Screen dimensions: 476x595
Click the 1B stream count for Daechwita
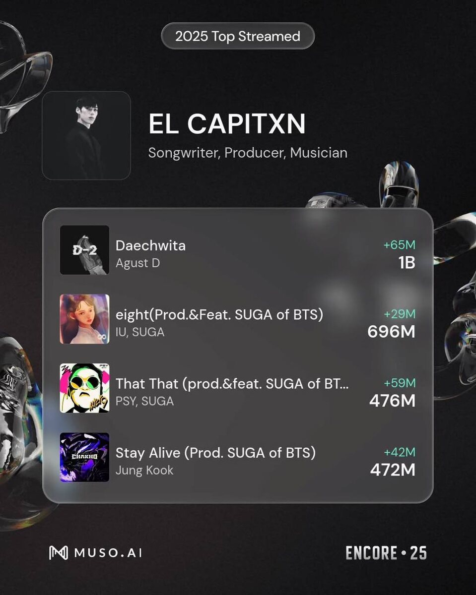[x=407, y=263]
